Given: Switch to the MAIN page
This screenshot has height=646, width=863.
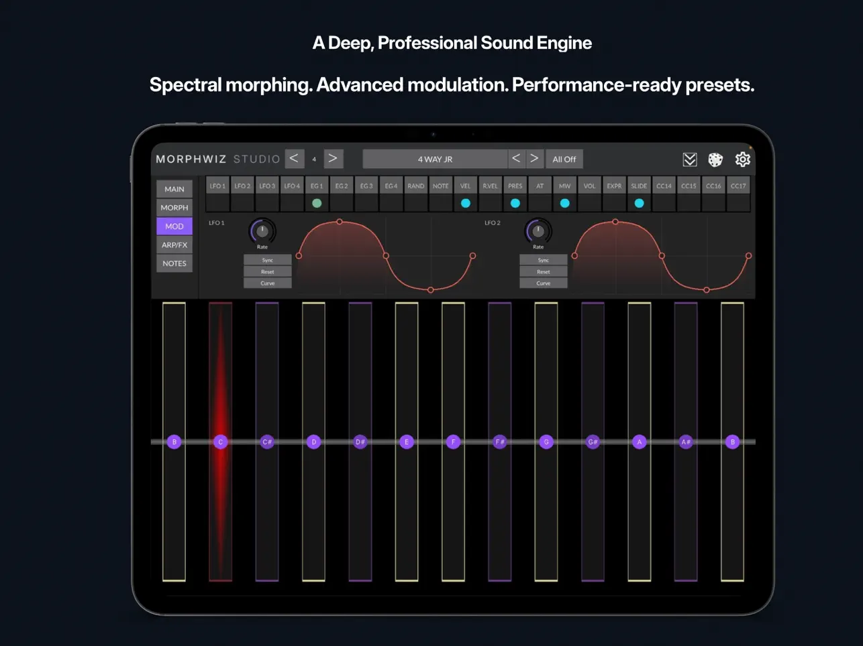Looking at the screenshot, I should click(174, 189).
